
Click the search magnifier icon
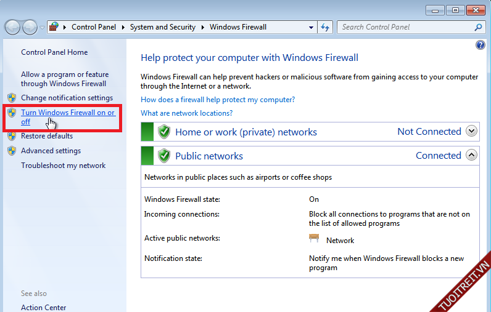[x=478, y=27]
